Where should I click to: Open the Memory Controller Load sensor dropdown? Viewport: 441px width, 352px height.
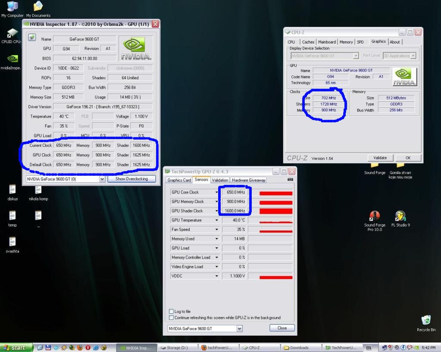pos(216,257)
